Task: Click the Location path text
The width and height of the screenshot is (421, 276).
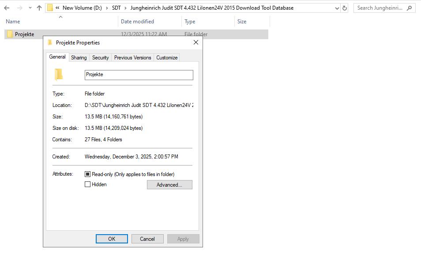Action: [139, 105]
